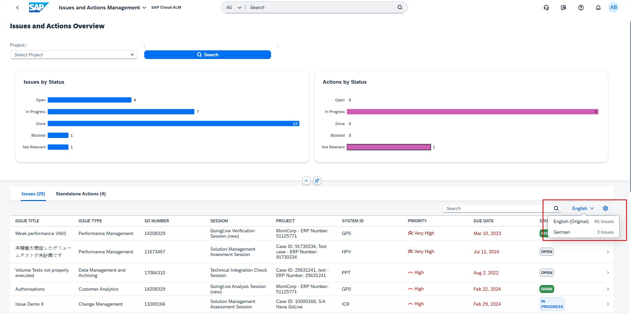Collapse the header with up chevron
Image resolution: width=631 pixels, height=314 pixels.
pyautogui.click(x=306, y=181)
